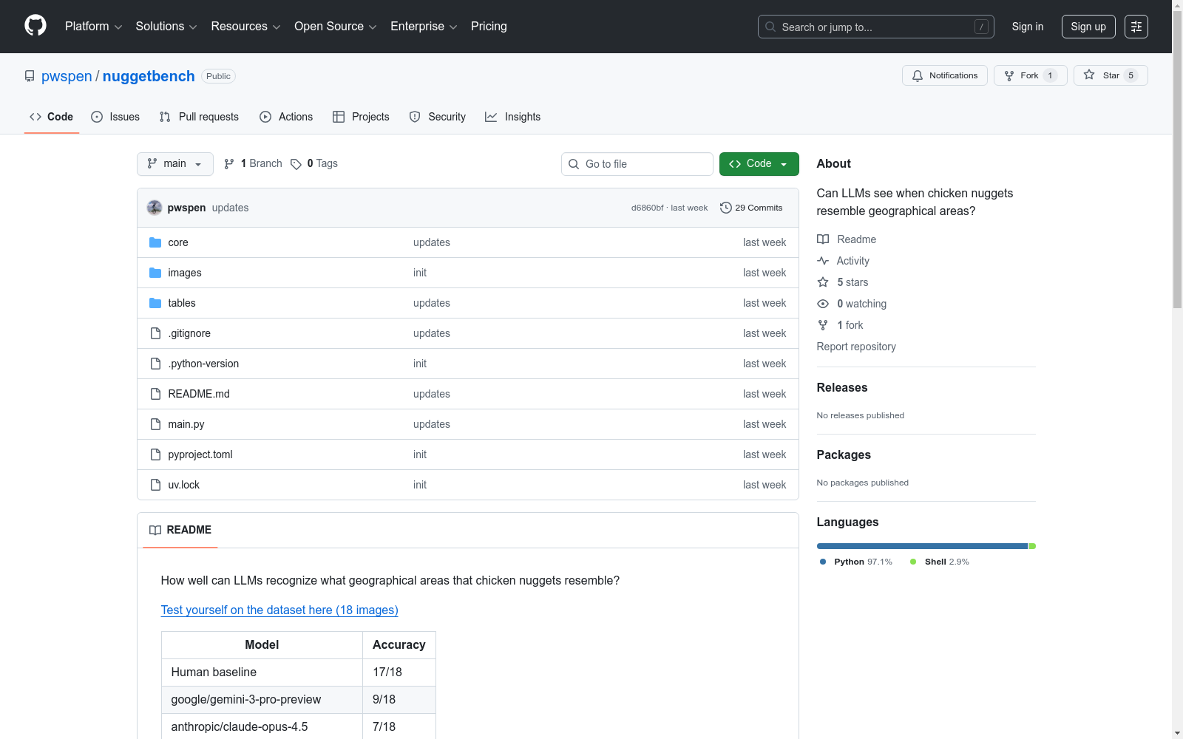Expand the Enterprise menu
This screenshot has width=1183, height=739.
click(x=424, y=27)
